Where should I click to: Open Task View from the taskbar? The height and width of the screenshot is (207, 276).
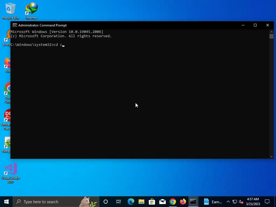tap(119, 202)
